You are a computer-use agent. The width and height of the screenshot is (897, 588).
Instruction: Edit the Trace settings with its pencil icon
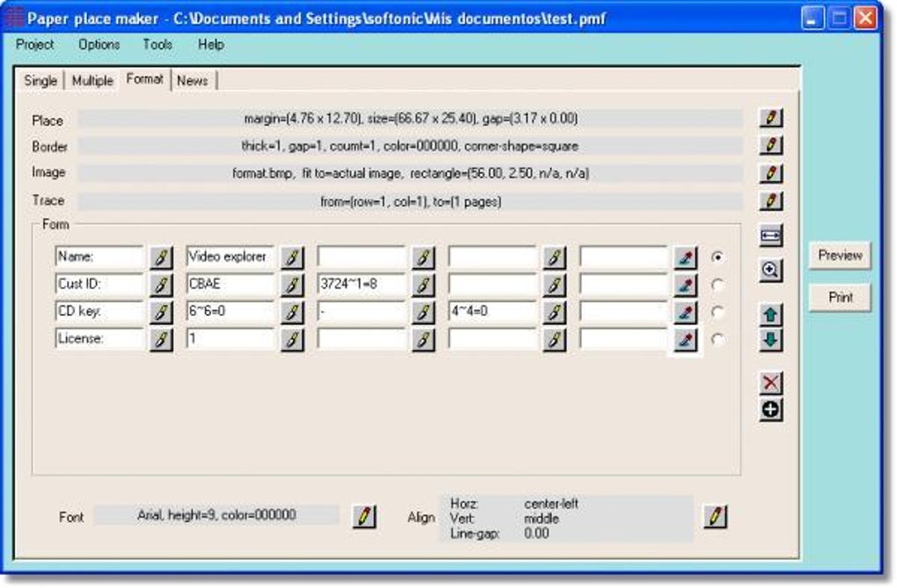770,201
